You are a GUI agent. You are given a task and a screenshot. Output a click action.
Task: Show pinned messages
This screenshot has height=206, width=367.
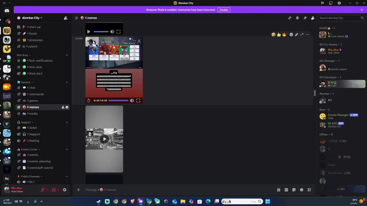(x=305, y=18)
